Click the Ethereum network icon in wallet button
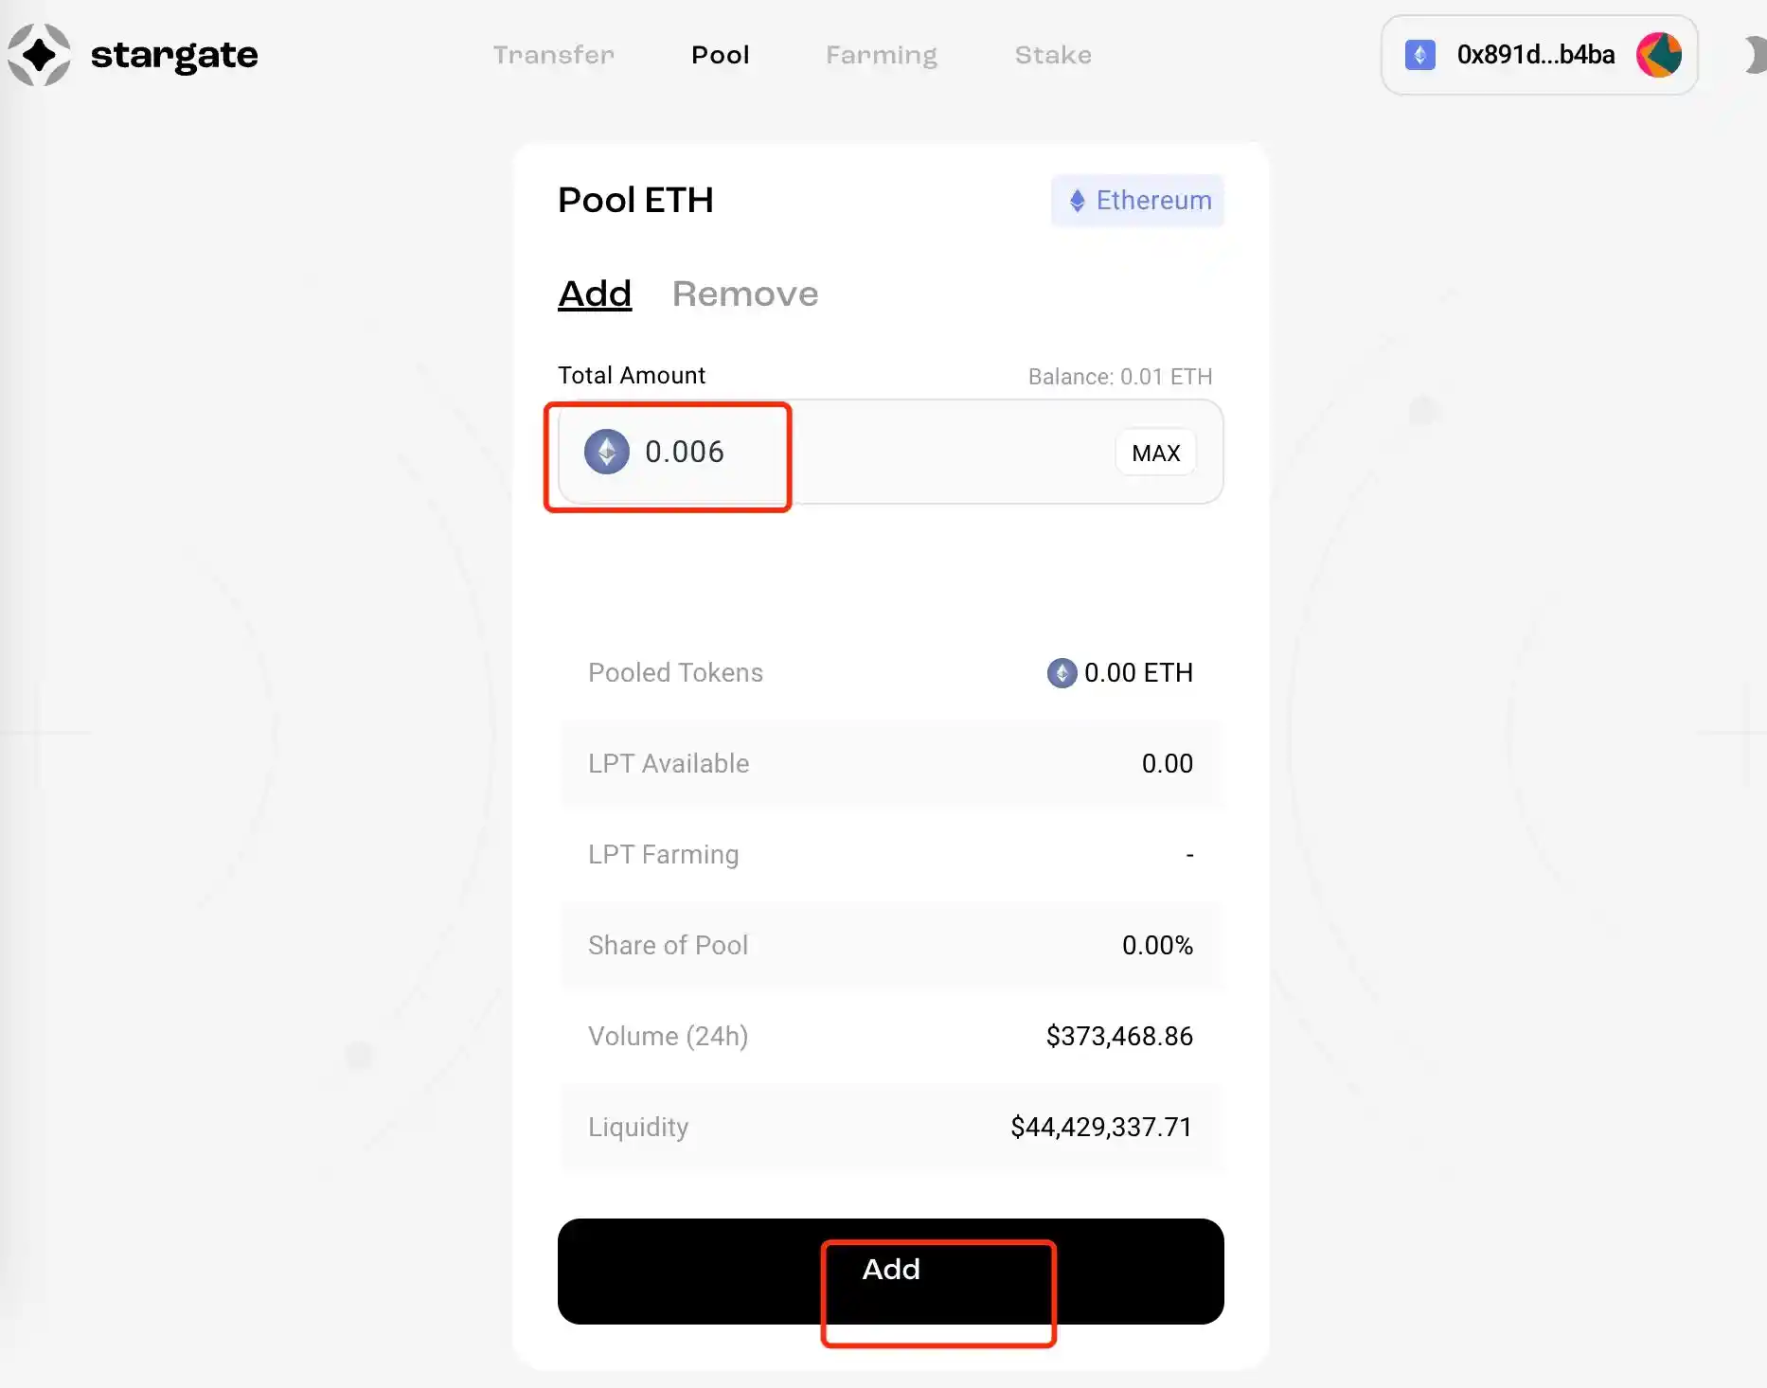 click(1419, 55)
